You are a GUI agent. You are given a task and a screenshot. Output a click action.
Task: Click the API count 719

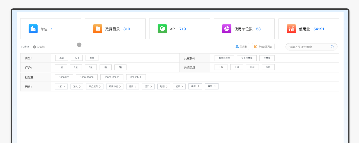pyautogui.click(x=183, y=29)
